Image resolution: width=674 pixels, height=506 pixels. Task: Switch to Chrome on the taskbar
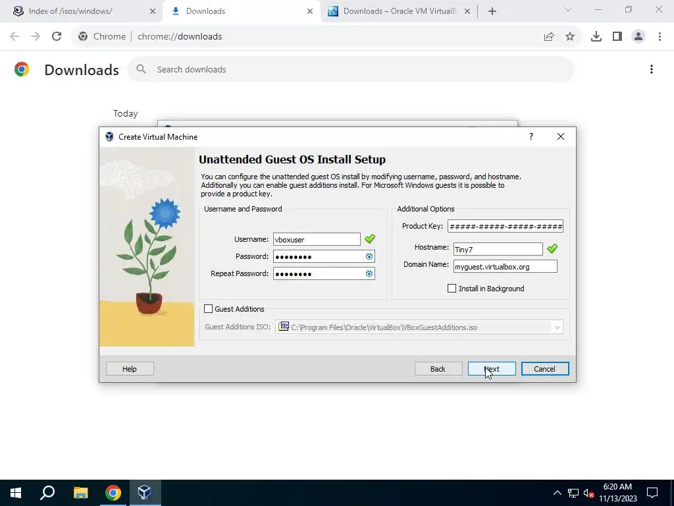tap(113, 493)
